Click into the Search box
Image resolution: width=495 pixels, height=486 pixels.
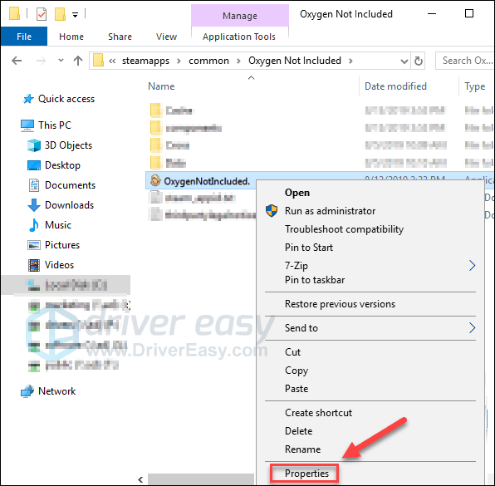click(465, 61)
